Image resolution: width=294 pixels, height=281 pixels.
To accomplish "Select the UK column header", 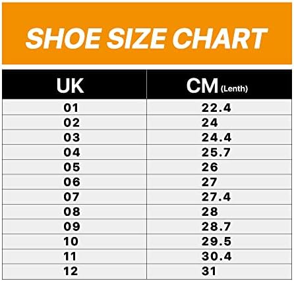I will point(74,84).
